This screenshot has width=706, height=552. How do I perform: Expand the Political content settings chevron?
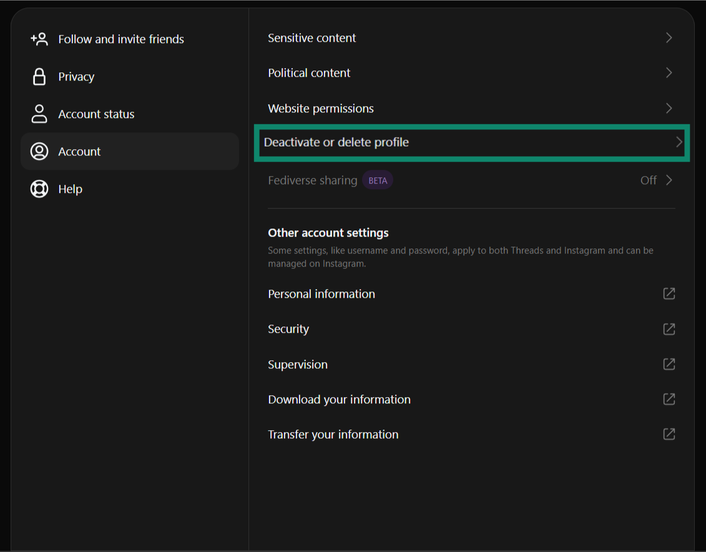click(669, 72)
